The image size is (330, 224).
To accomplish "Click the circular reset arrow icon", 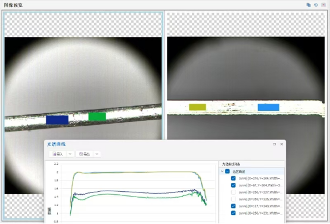I will 316,5.
